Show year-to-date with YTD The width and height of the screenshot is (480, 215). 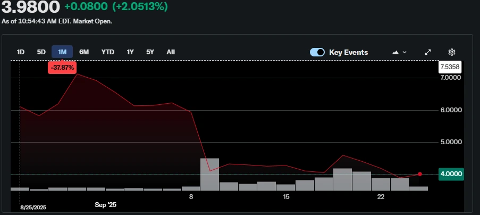108,52
